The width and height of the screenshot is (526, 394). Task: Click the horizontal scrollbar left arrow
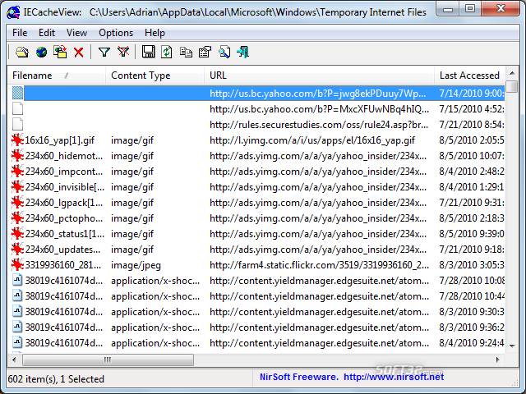[14, 360]
